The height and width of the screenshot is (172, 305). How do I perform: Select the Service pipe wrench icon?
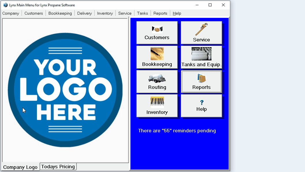point(201,29)
